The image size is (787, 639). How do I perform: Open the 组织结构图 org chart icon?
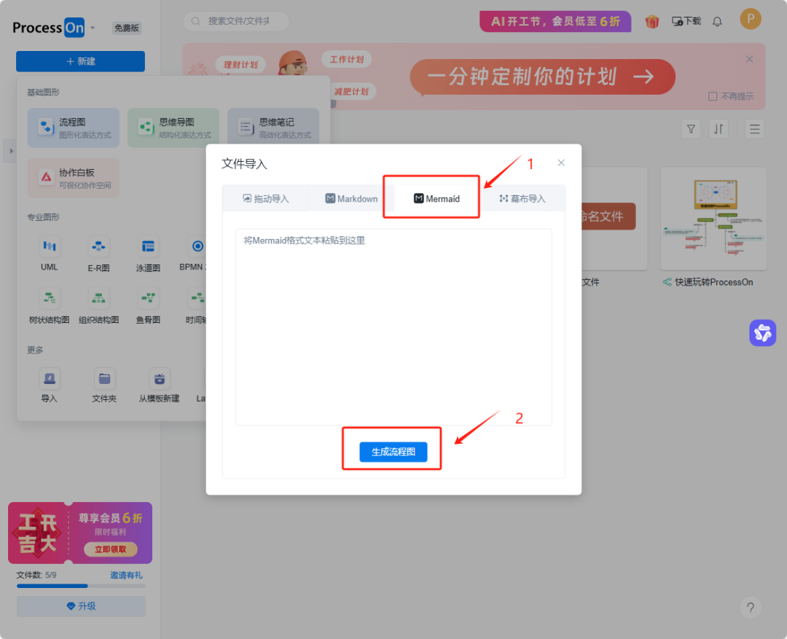[x=98, y=297]
